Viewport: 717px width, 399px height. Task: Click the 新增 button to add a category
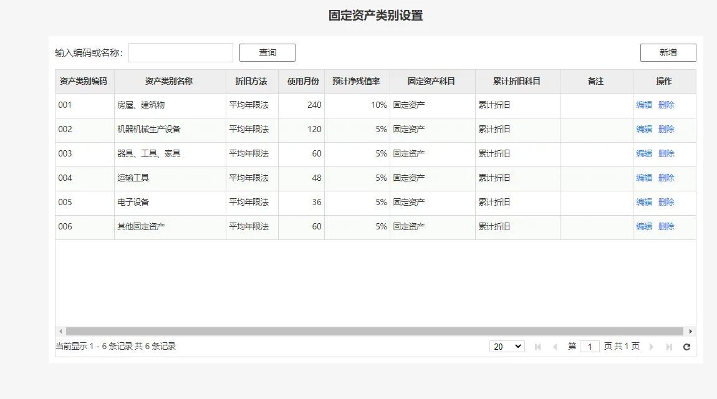pos(667,52)
